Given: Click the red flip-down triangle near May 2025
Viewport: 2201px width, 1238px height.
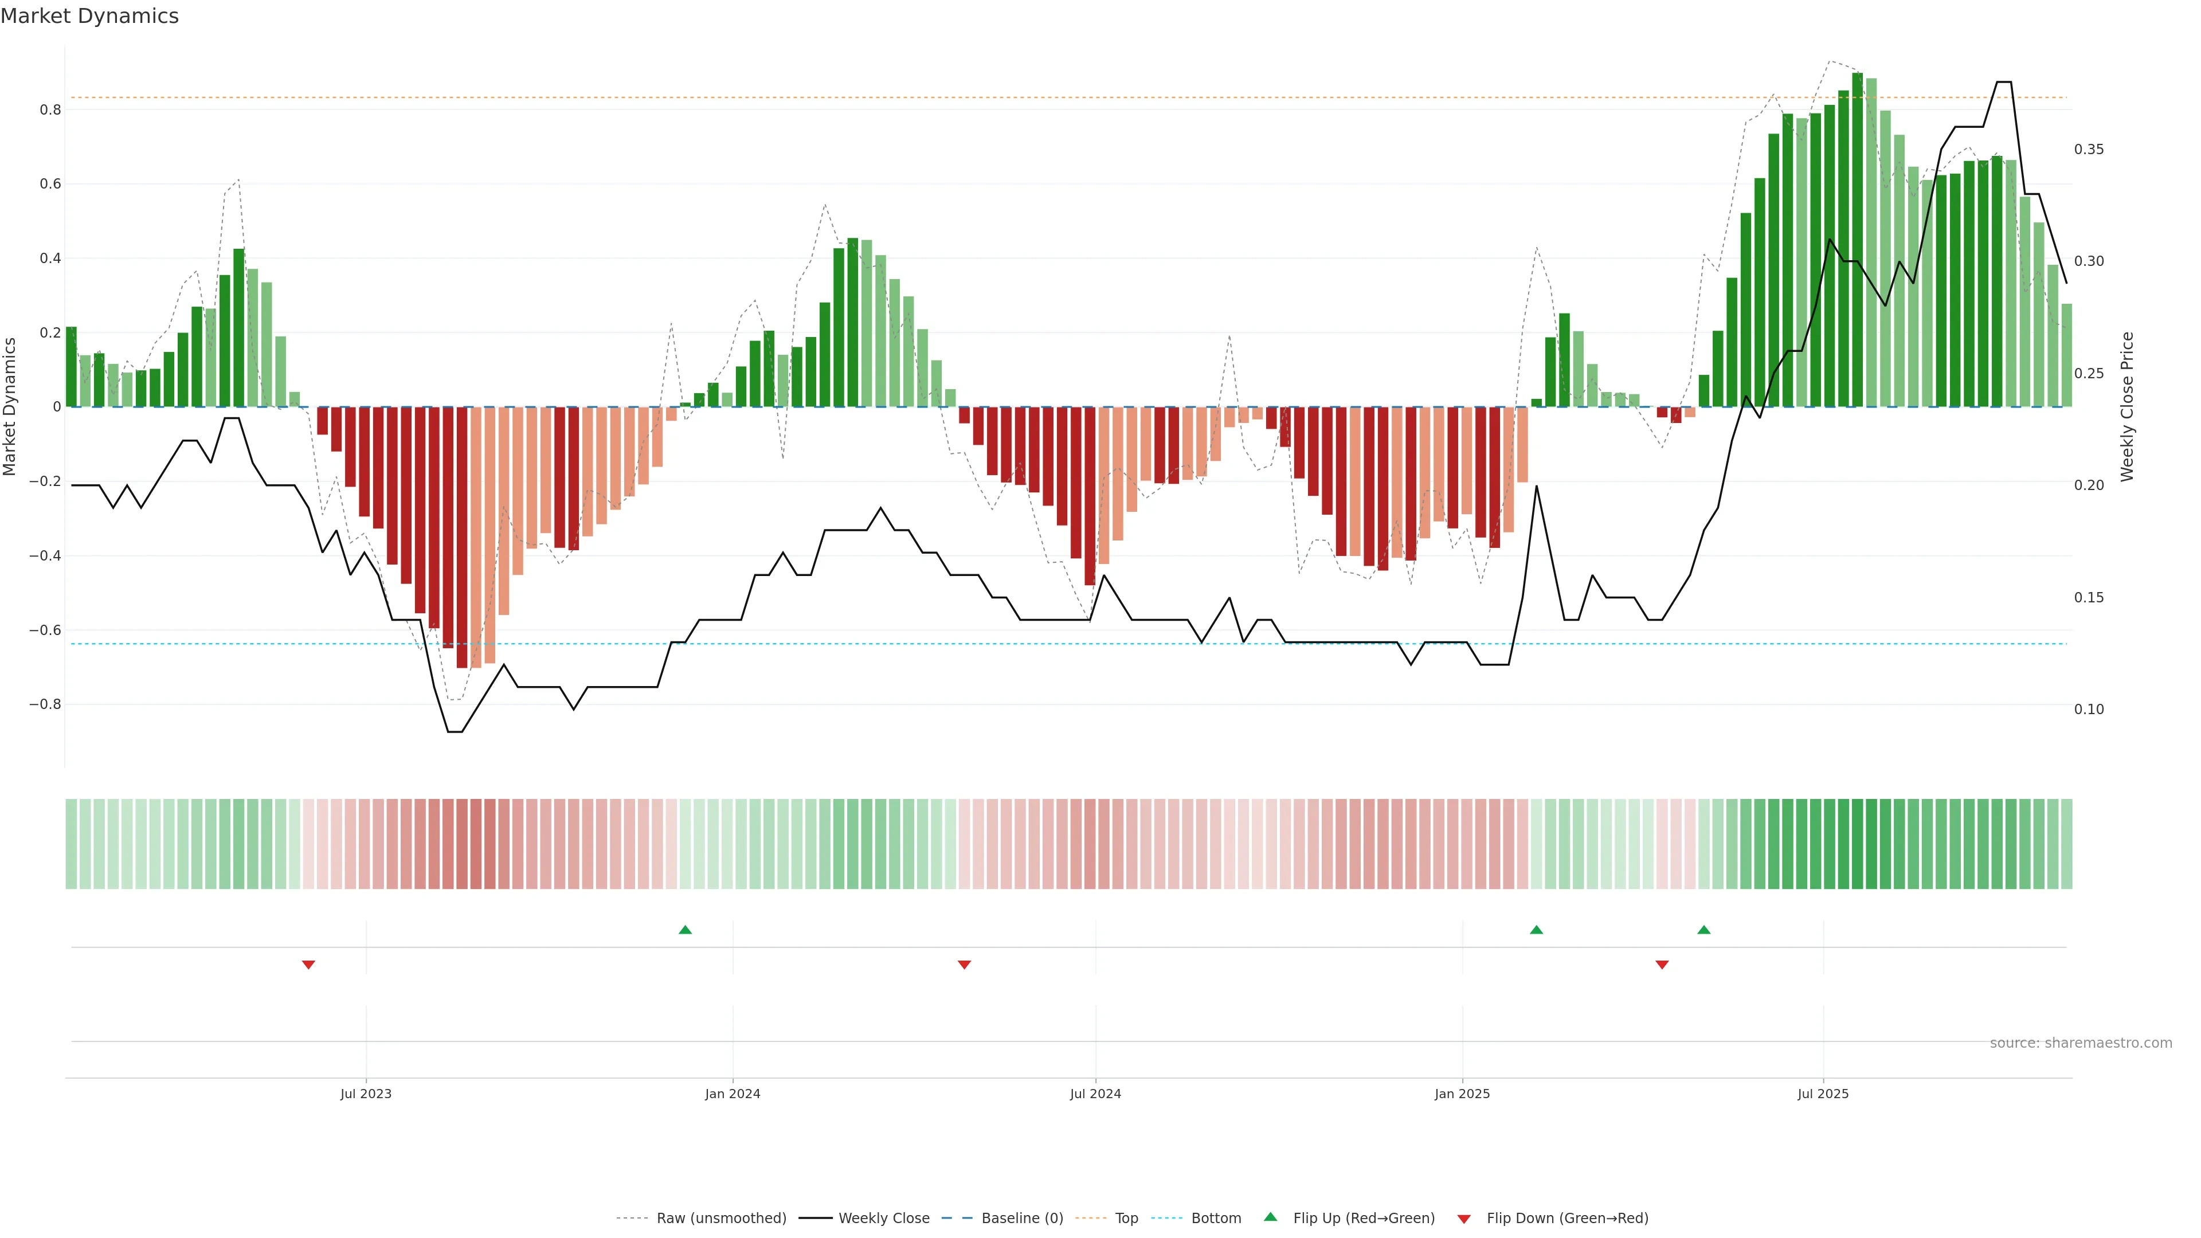Looking at the screenshot, I should click(1662, 965).
